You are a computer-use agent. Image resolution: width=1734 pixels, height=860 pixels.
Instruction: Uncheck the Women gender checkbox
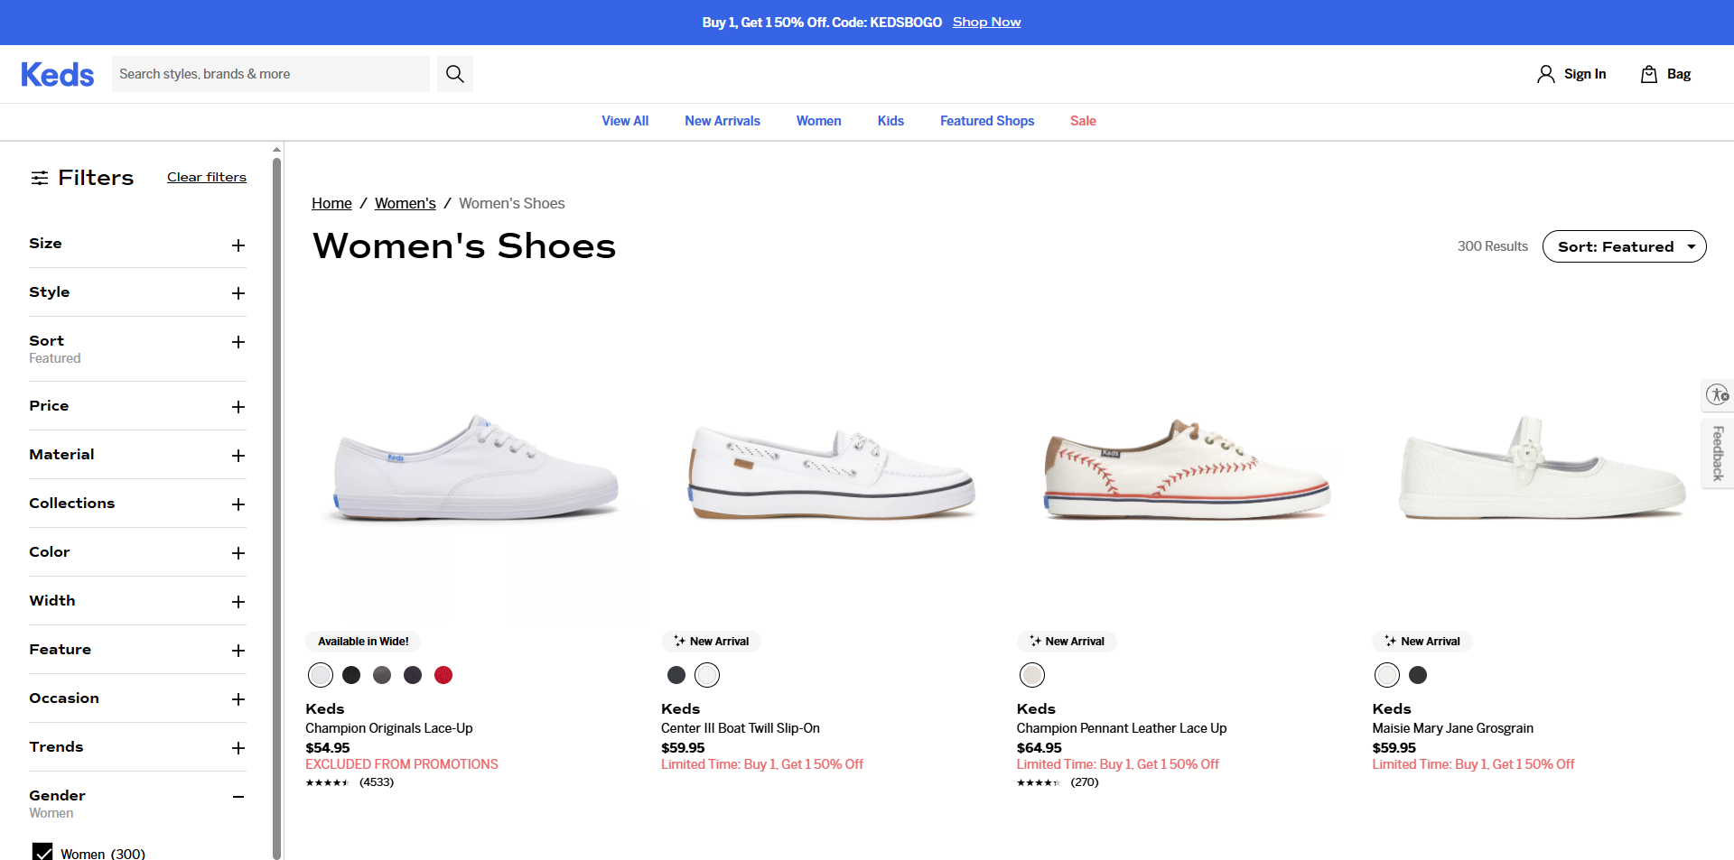(x=42, y=851)
